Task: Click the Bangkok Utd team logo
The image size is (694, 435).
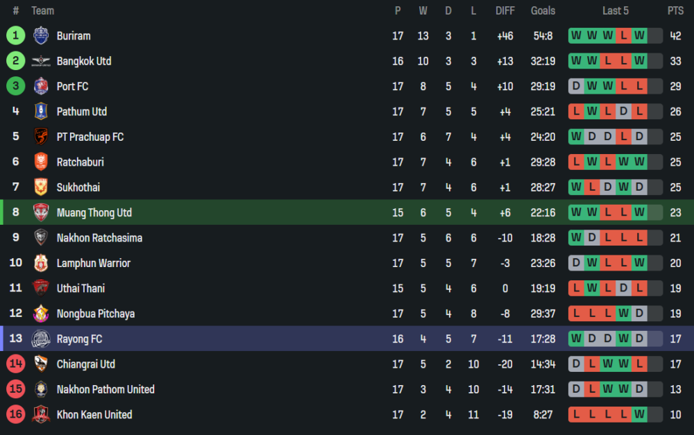Action: tap(41, 61)
